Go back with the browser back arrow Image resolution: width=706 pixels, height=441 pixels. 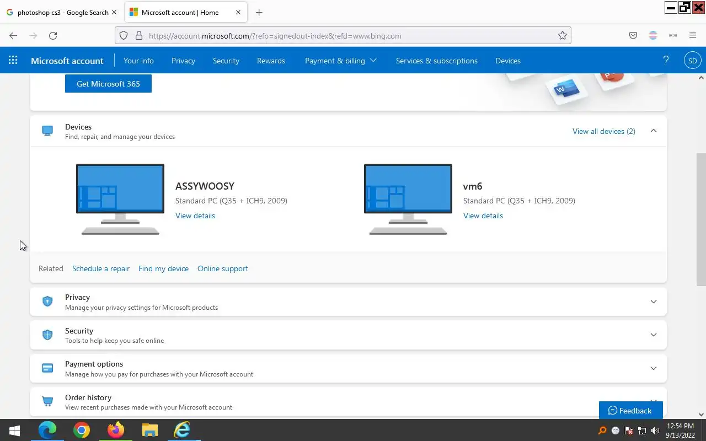13,36
